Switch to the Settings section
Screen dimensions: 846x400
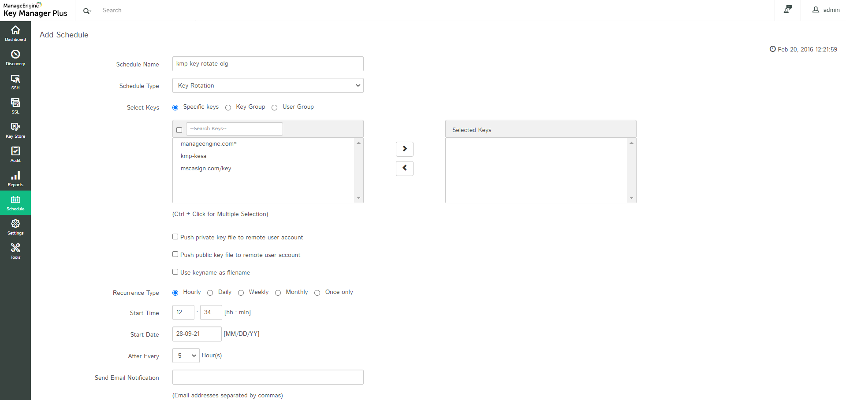[x=15, y=226]
